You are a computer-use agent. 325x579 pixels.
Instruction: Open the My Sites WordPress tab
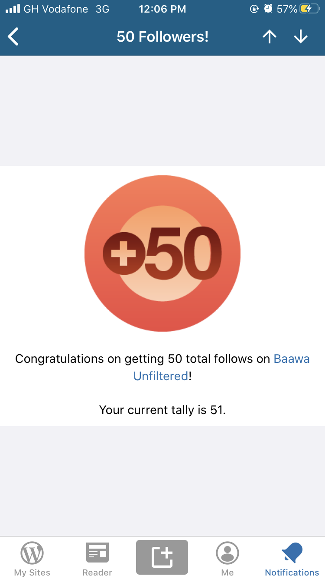32,559
